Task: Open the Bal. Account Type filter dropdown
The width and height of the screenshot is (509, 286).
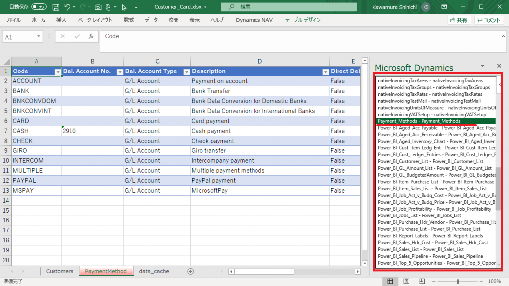Action: pyautogui.click(x=187, y=71)
